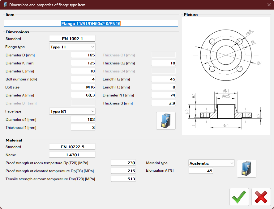Close the flange properties window
The height and width of the screenshot is (209, 274).
pos(269,5)
